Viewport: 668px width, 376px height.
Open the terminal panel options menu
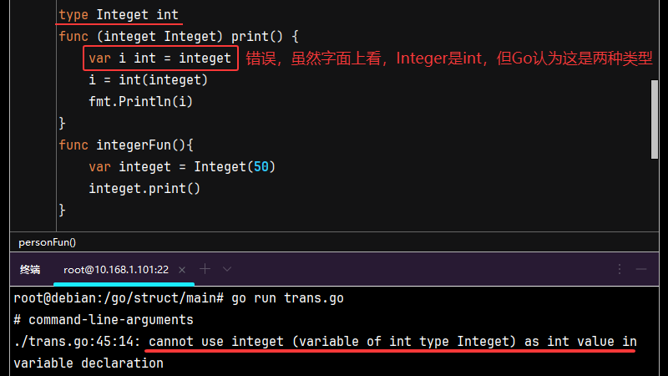tap(620, 269)
